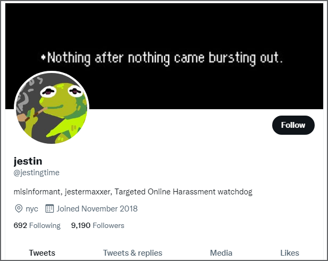Click the @jestingtime handle

point(36,173)
